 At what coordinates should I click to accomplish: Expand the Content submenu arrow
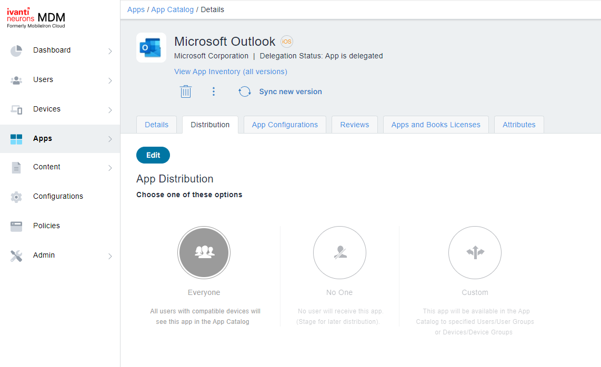click(110, 168)
